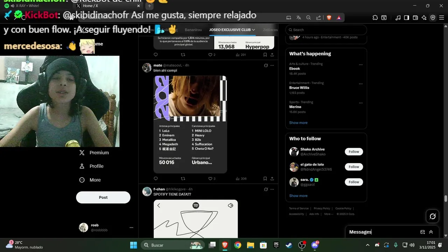Show more accounts in Who to follow
The image size is (448, 252).
298,196
